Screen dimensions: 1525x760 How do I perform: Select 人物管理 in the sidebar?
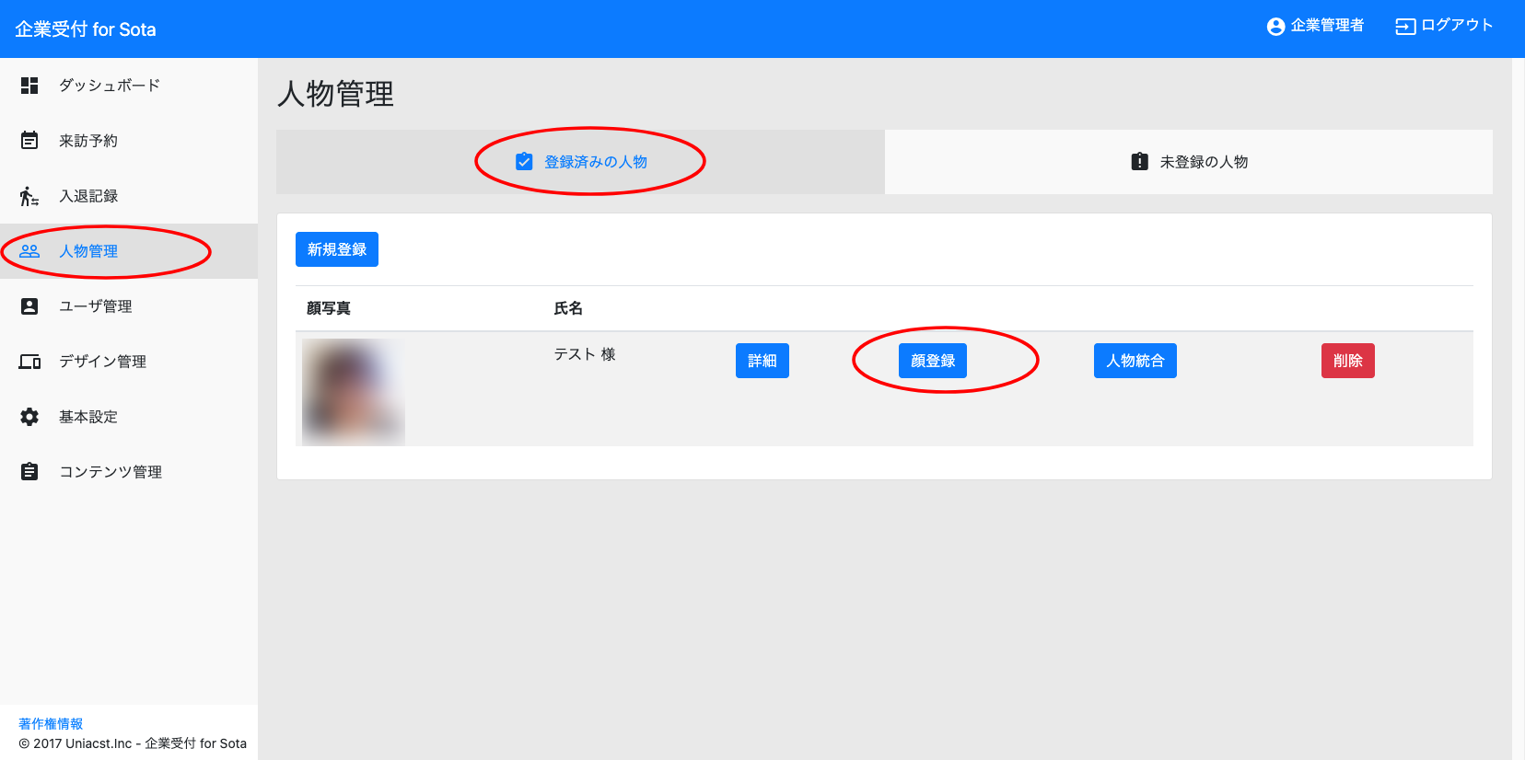129,251
